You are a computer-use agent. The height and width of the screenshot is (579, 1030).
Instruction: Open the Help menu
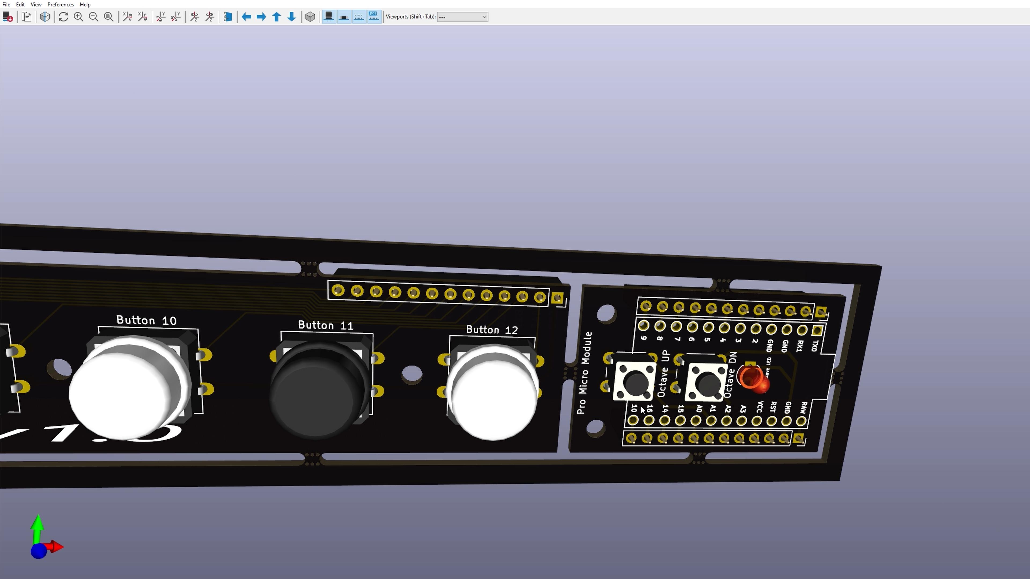[x=85, y=4]
